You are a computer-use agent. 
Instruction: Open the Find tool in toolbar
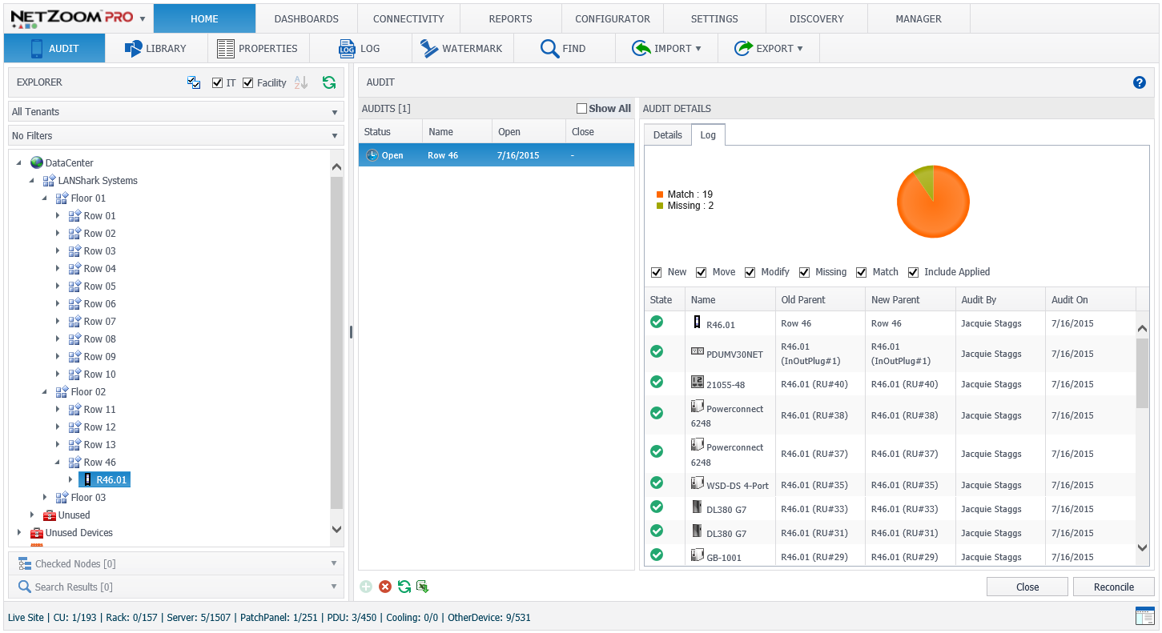(x=563, y=49)
